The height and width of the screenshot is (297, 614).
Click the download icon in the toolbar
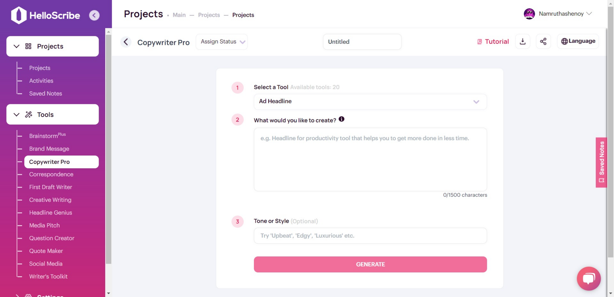tap(523, 42)
